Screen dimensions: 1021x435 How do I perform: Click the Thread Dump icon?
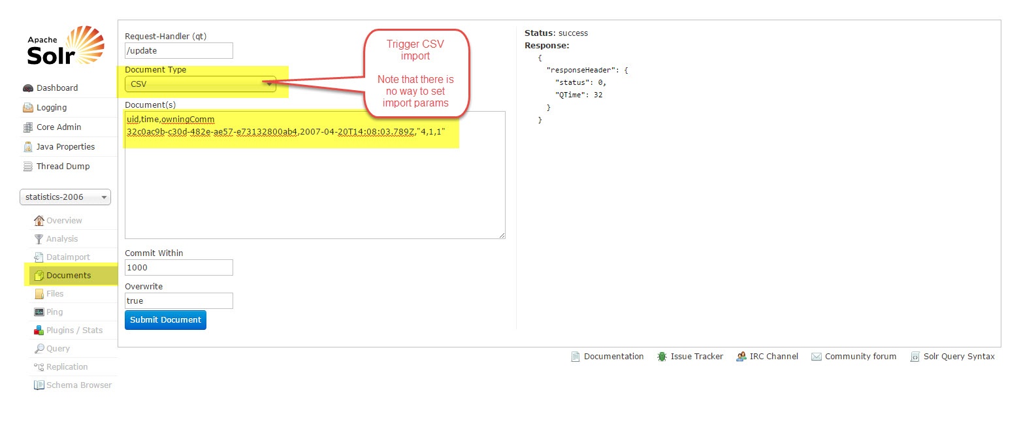[28, 167]
